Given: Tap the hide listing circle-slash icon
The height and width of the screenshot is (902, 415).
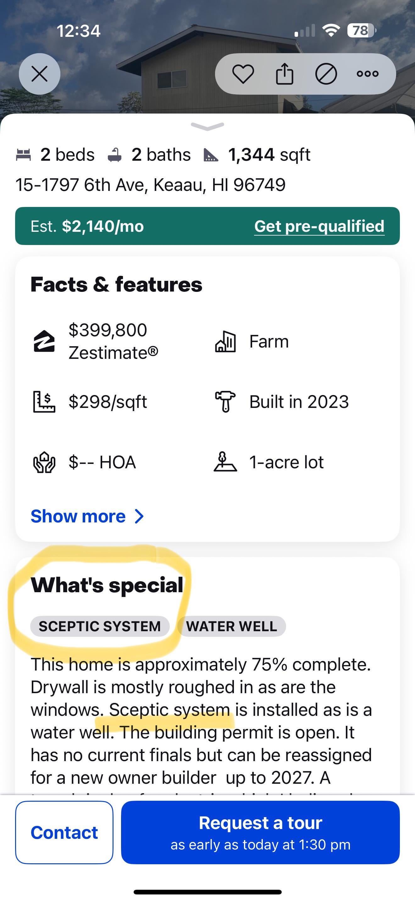Looking at the screenshot, I should pyautogui.click(x=326, y=74).
